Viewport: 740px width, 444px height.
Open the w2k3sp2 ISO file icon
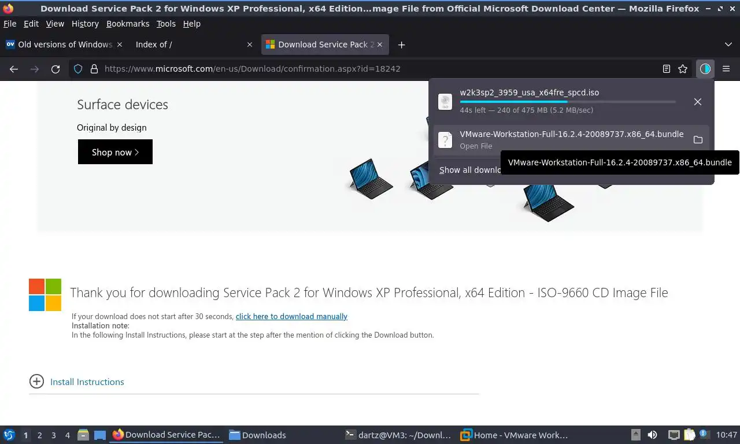[445, 102]
